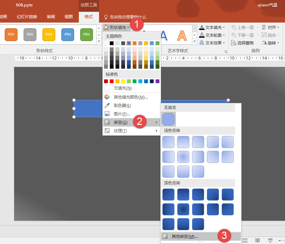This screenshot has height=244, width=285.
Task: Select last dark gradient in bottom row
Action: point(198,224)
